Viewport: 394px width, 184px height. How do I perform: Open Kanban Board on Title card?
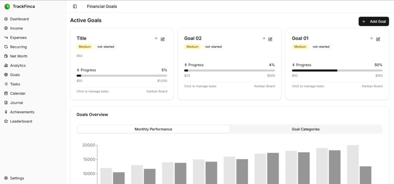157,91
